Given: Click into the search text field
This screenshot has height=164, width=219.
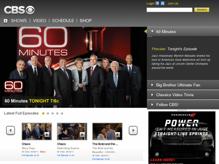Looking at the screenshot, I should (x=169, y=10).
